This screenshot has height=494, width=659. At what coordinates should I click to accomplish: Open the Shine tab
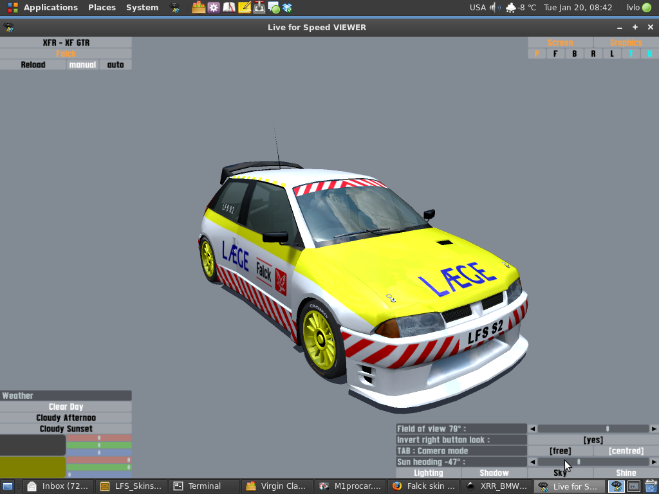626,473
